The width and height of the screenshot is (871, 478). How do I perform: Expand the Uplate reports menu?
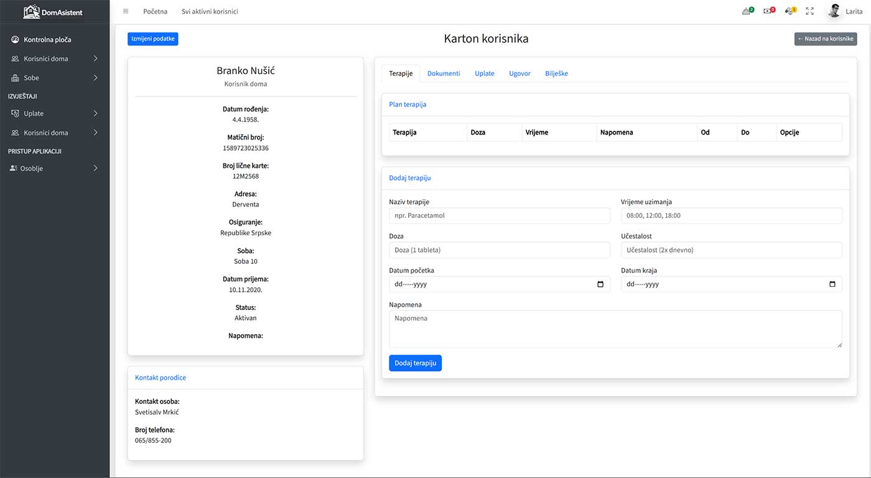(x=95, y=113)
